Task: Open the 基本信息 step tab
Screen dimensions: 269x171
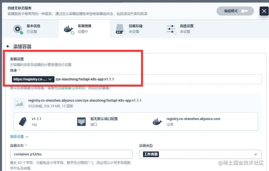Action: 30,29
